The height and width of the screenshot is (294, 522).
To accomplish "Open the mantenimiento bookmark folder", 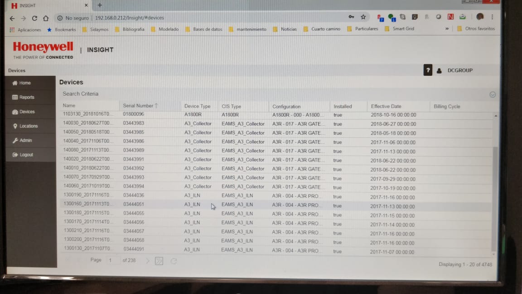I will [x=248, y=29].
